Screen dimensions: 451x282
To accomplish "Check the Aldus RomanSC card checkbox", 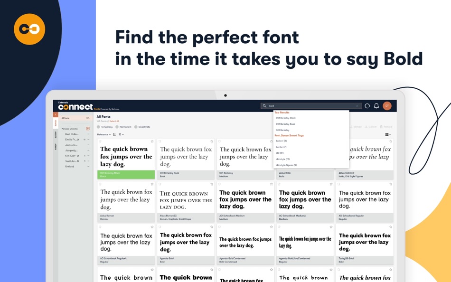I will pos(160,184).
